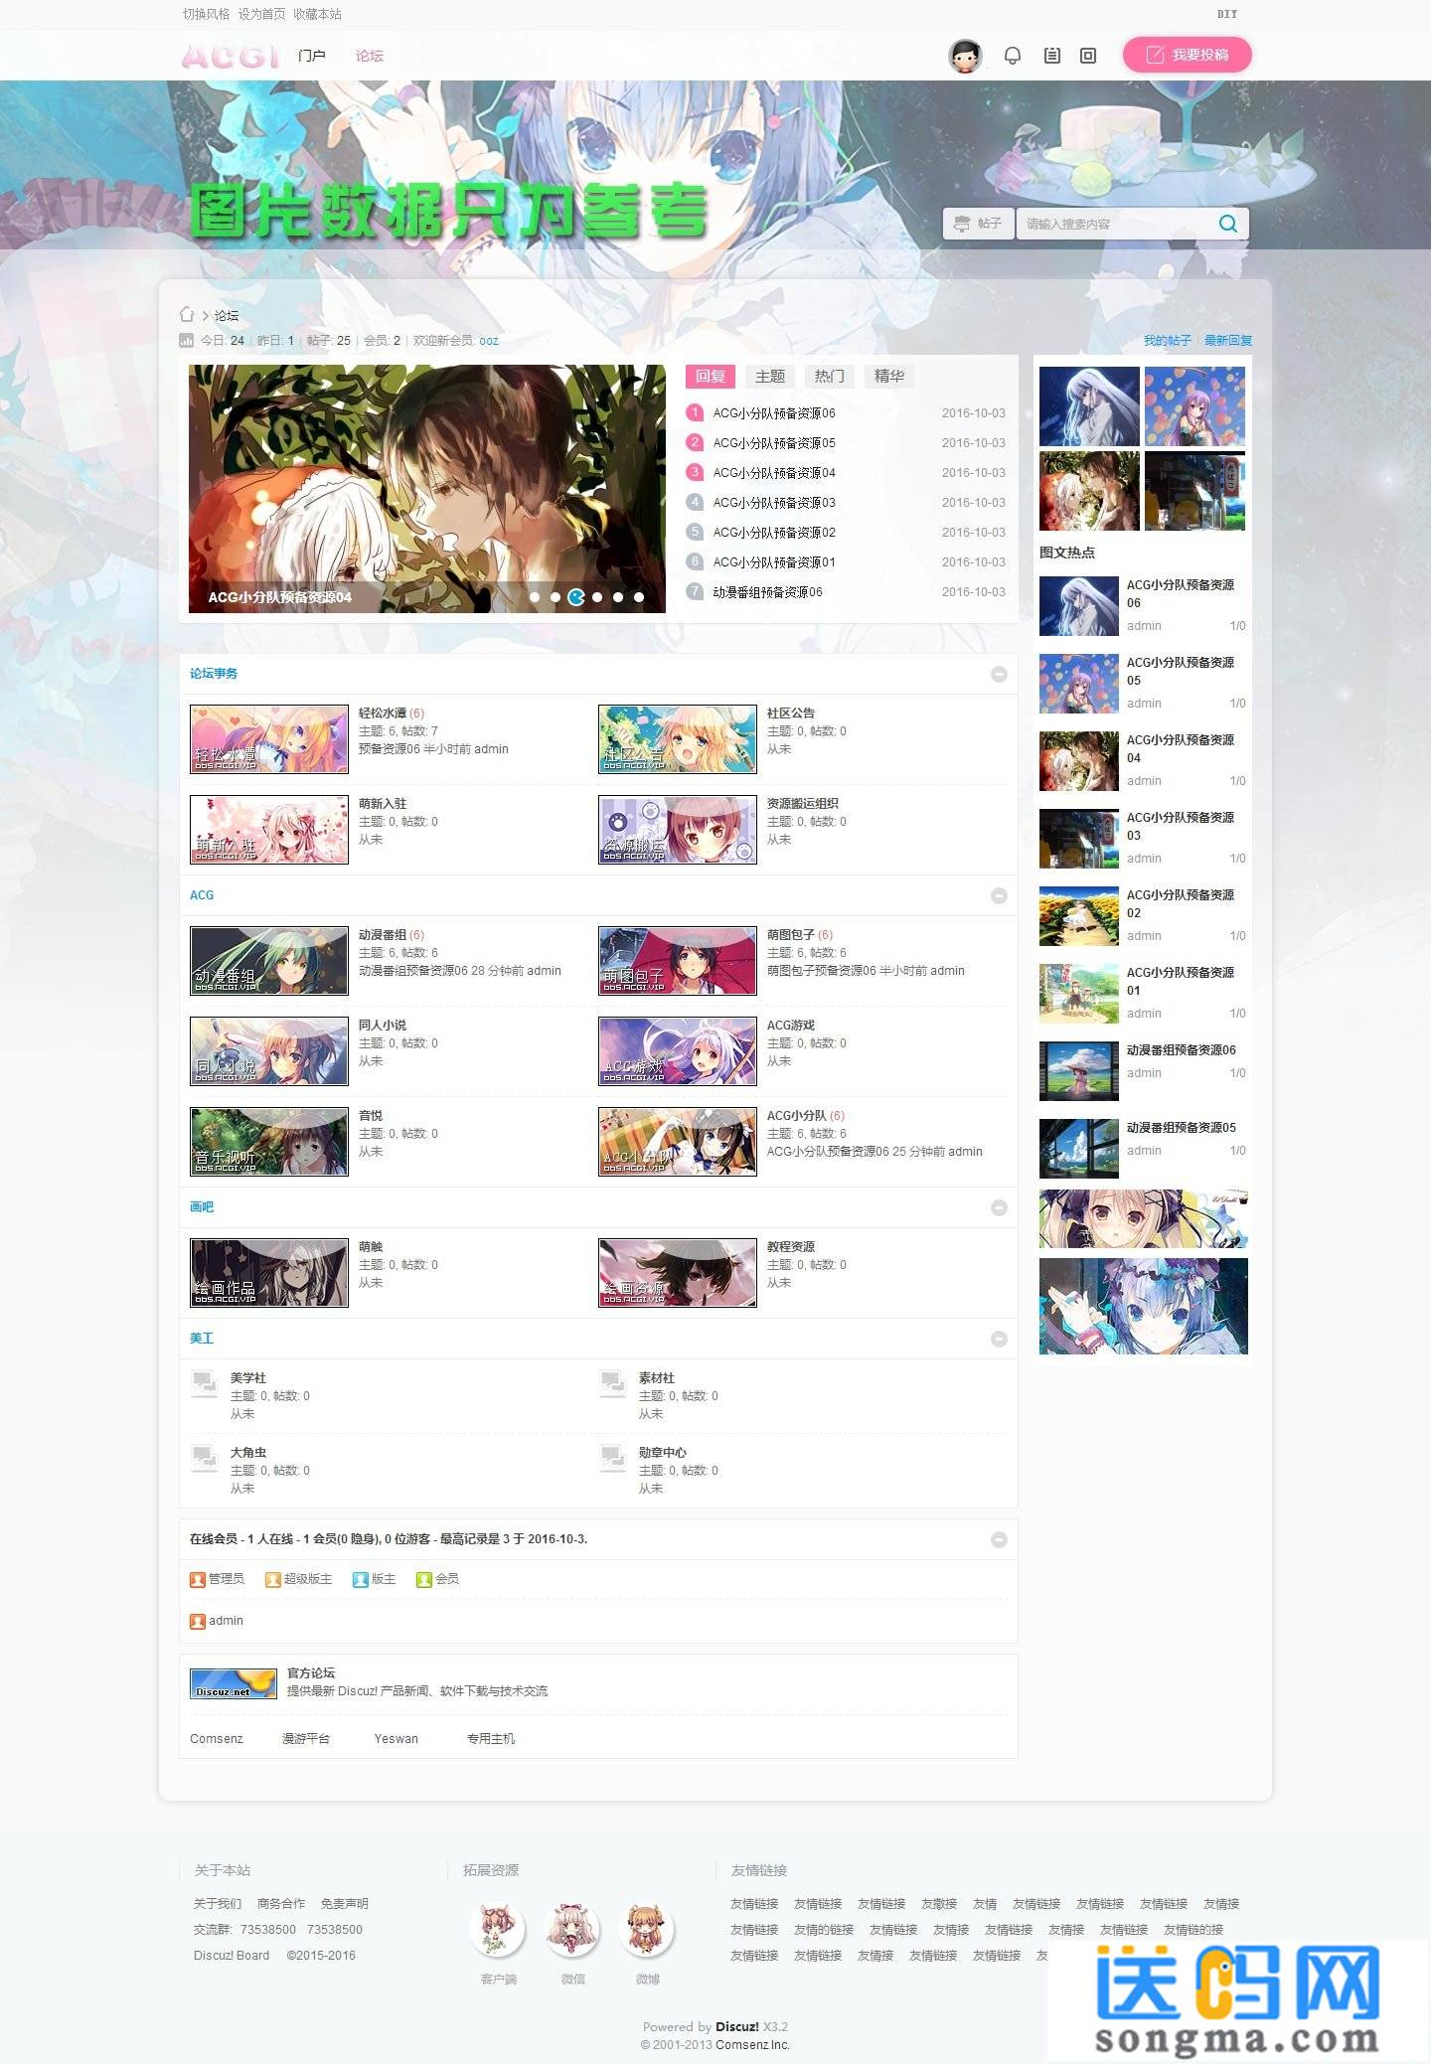The width and height of the screenshot is (1431, 2064).
Task: Open reply list item ACG小分队预备资源06
Action: coord(774,413)
